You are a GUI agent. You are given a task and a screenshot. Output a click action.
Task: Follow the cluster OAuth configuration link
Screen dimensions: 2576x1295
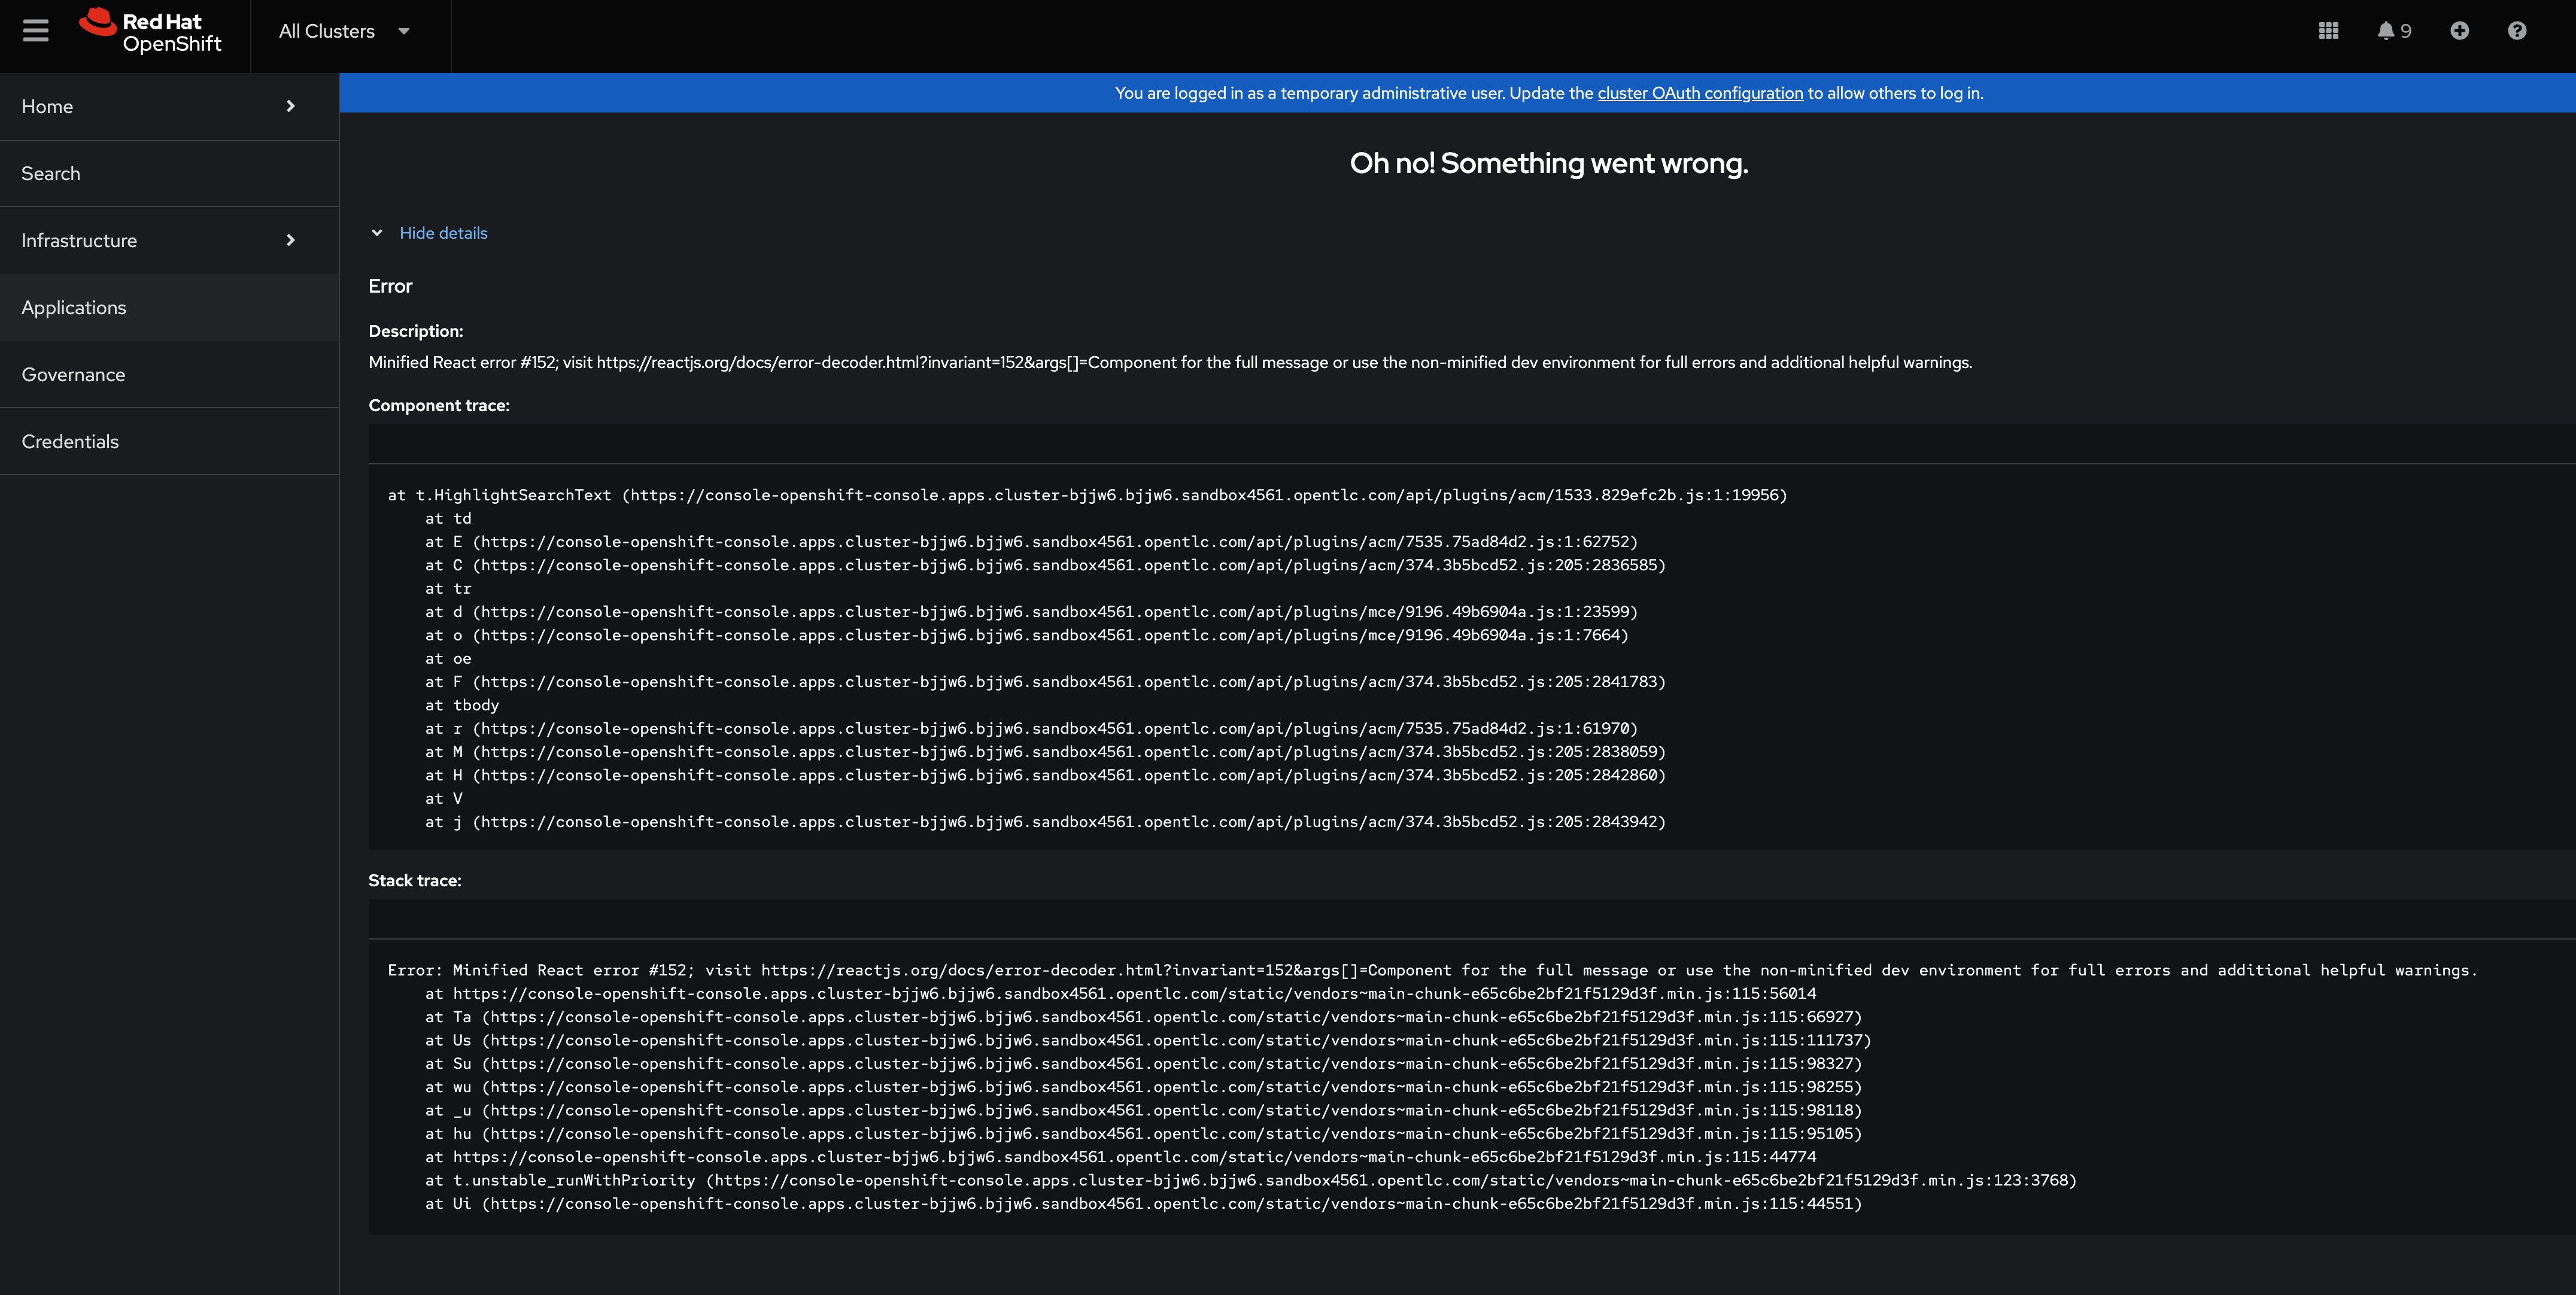pos(1699,93)
